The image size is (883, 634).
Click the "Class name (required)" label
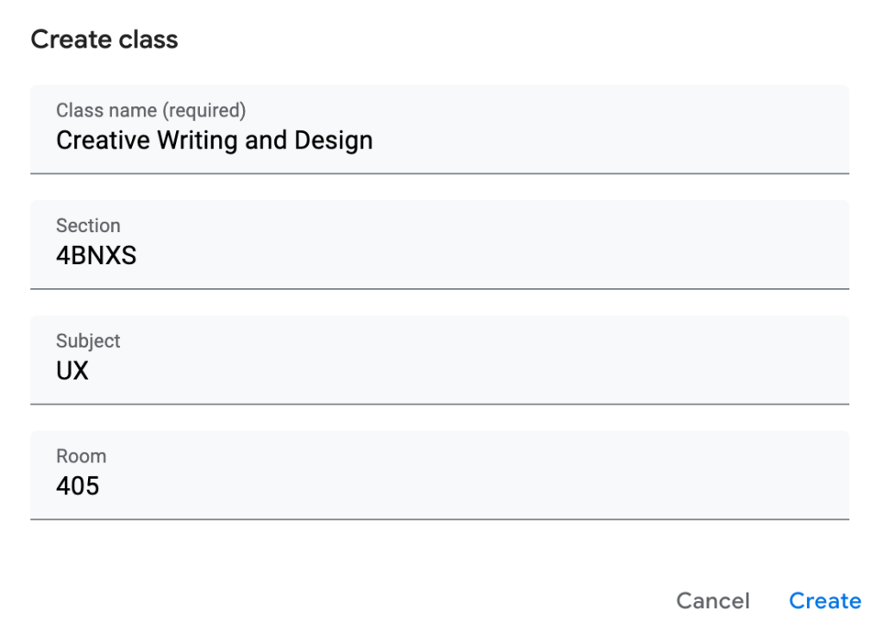tap(150, 110)
